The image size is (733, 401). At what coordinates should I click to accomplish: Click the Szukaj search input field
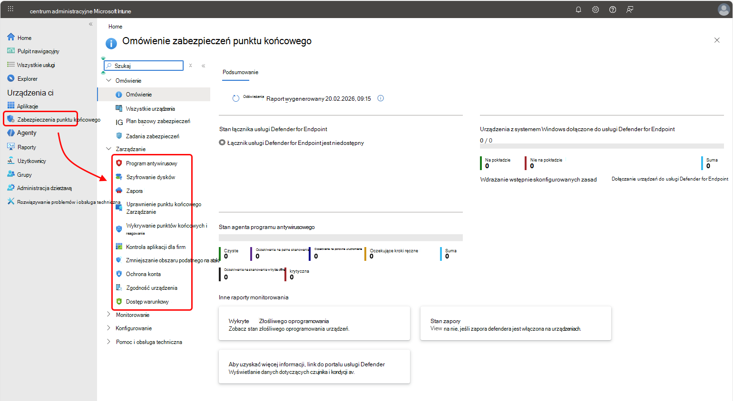[x=144, y=66]
